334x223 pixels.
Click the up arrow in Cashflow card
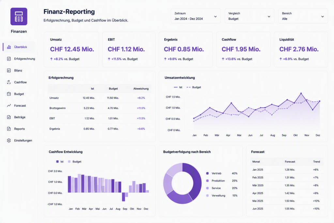point(223,59)
